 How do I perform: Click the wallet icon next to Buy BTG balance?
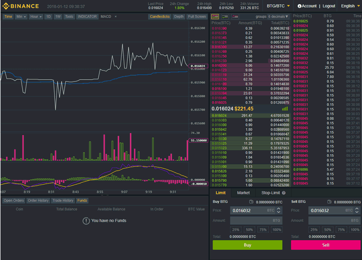click(251, 202)
